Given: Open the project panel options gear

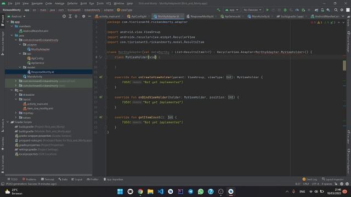Looking at the screenshot, I should pyautogui.click(x=83, y=16).
